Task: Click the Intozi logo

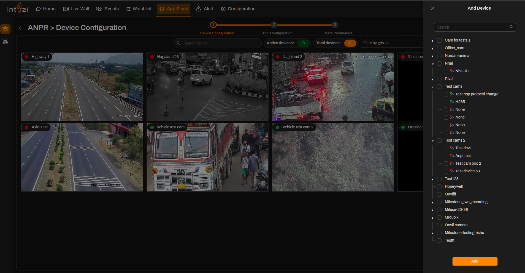Action: (x=18, y=8)
